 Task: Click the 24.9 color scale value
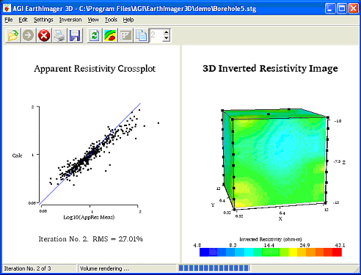(305, 245)
